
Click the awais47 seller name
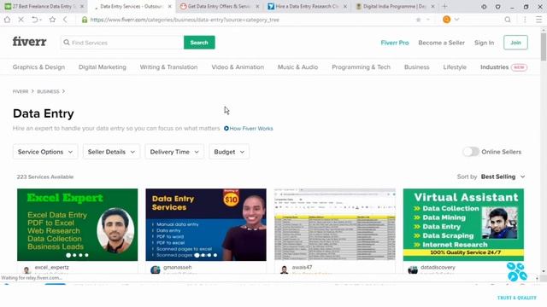point(302,267)
